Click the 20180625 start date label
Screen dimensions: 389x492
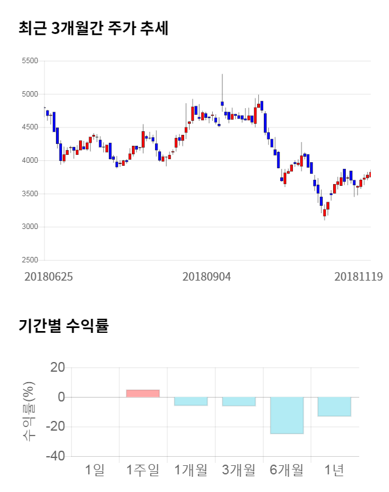49,276
